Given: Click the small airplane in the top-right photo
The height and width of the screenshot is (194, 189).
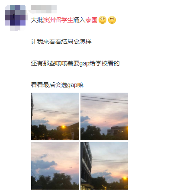Looking at the screenshot, I should (105, 122).
